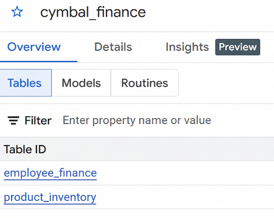This screenshot has width=274, height=218.
Task: Stay on the Overview tab
Action: pyautogui.click(x=34, y=47)
